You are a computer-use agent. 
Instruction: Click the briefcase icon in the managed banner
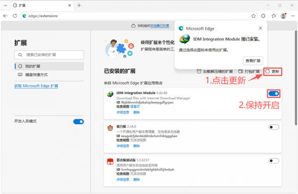[133, 26]
